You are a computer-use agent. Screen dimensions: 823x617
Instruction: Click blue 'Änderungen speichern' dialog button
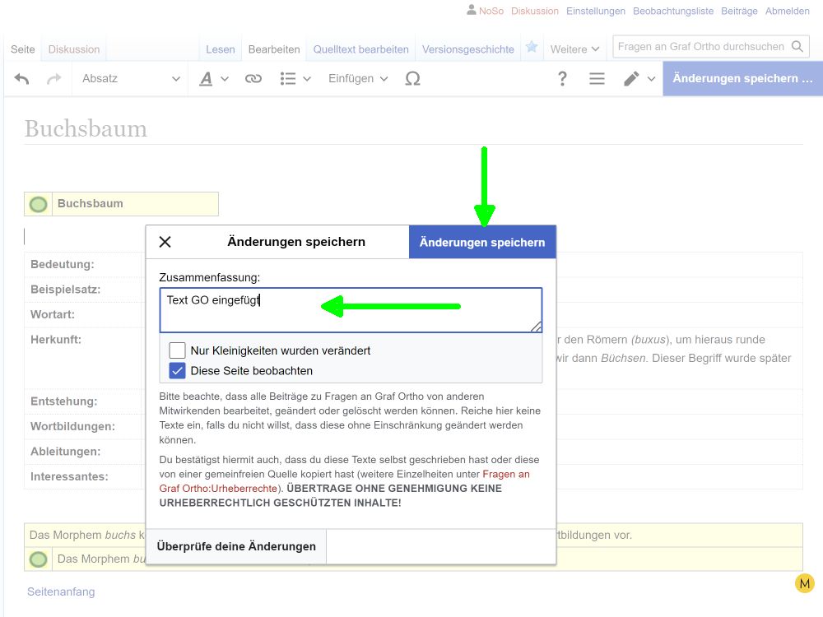482,242
